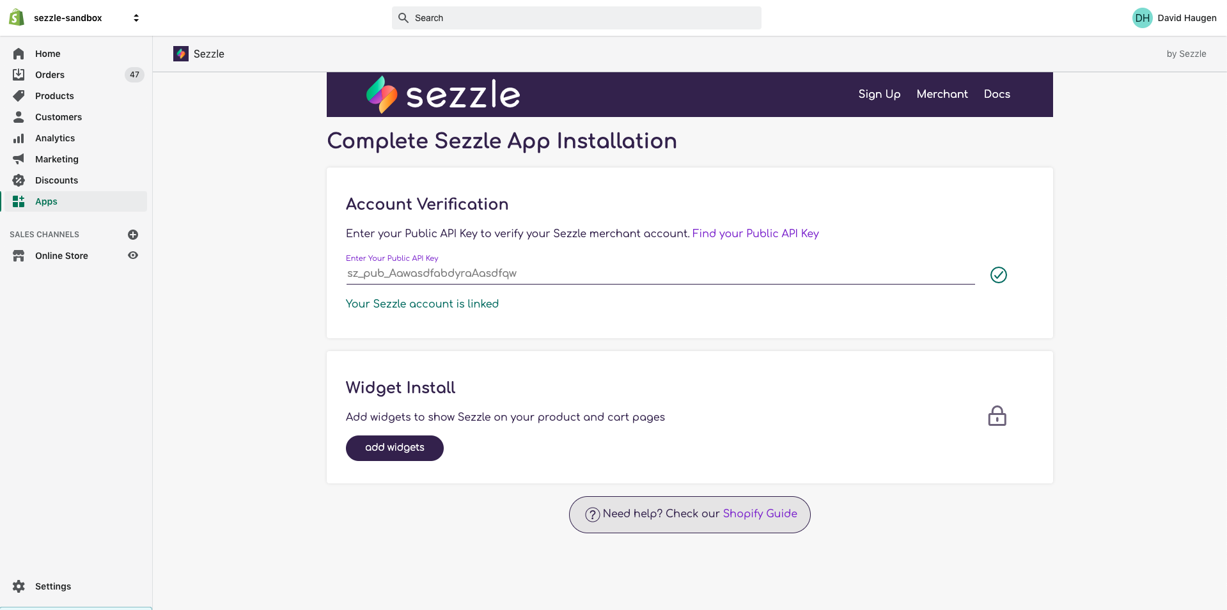Open the Discounts badge icon

point(19,180)
